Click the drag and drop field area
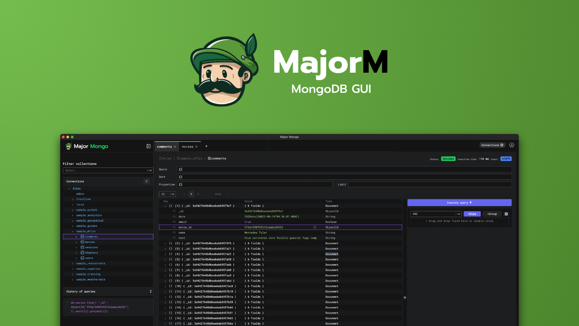579x326 pixels. [459, 221]
